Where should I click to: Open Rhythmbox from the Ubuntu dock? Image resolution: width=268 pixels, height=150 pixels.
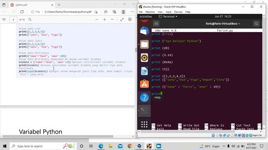click(144, 57)
